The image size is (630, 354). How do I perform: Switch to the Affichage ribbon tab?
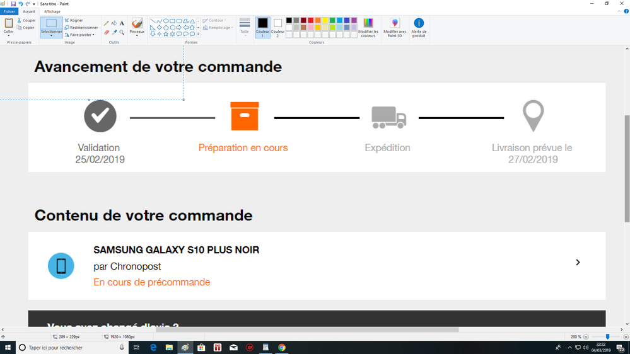[52, 11]
